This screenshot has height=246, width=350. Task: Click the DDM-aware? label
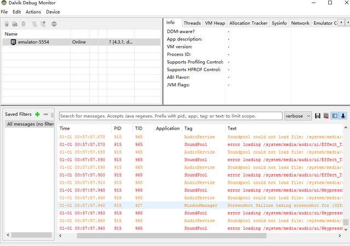tap(181, 32)
